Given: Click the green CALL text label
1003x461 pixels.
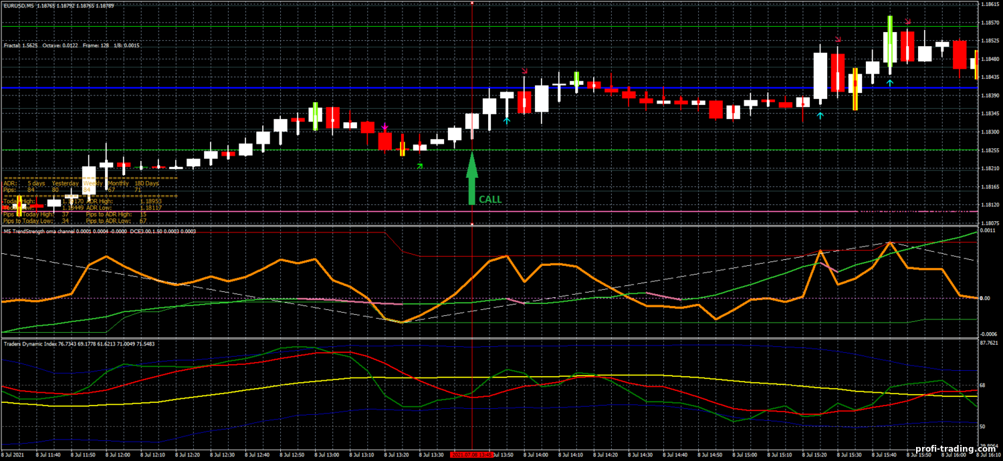Looking at the screenshot, I should (x=490, y=199).
